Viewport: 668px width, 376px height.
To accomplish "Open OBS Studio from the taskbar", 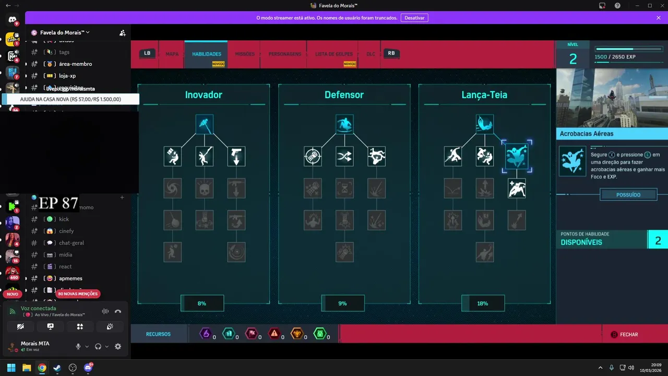I will coord(73,368).
